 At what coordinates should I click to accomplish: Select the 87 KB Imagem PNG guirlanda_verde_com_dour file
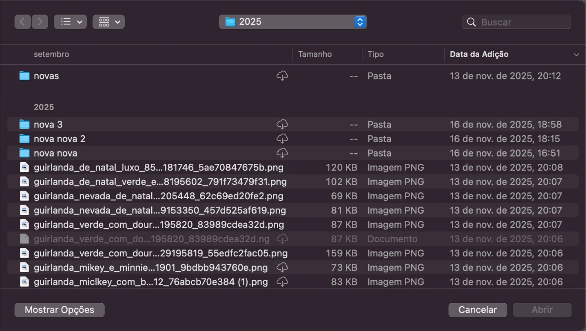[159, 225]
